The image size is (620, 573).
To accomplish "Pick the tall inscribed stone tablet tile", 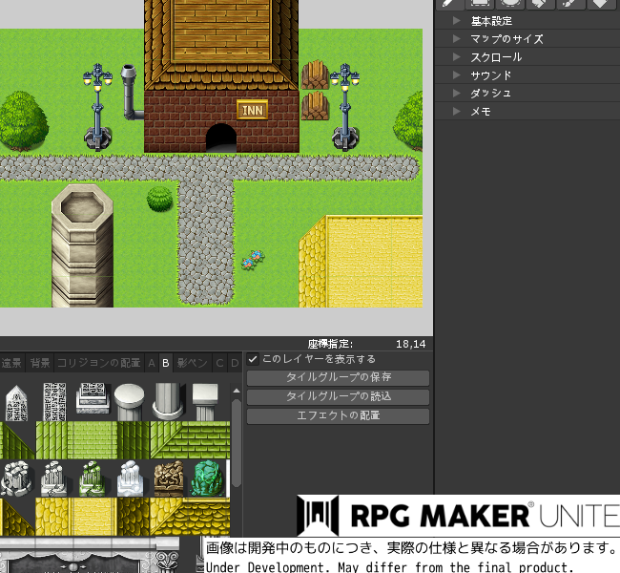I will pyautogui.click(x=54, y=401).
